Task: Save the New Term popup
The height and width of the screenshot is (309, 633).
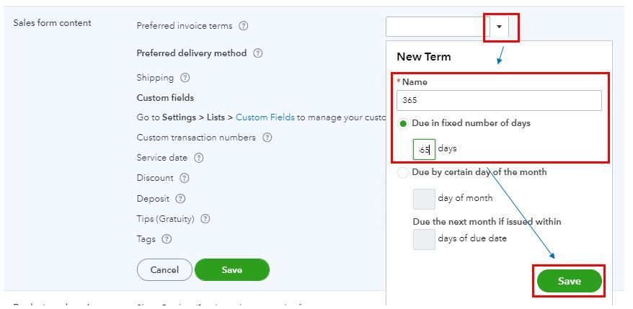Action: click(569, 281)
